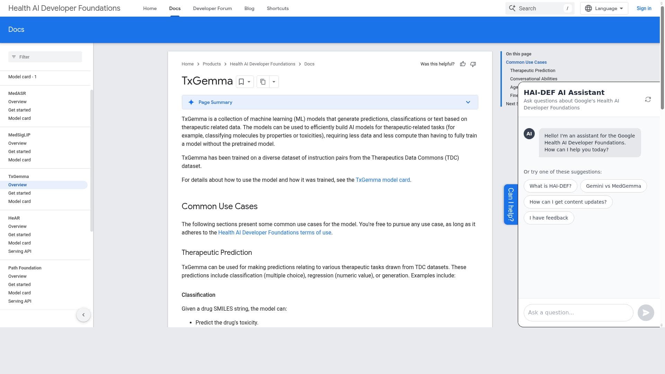Select the Docs navigation tab
665x374 pixels.
[175, 8]
